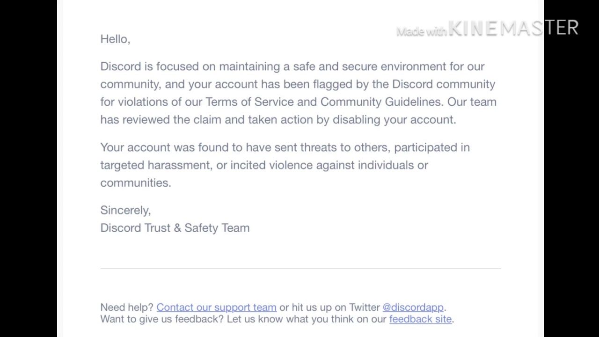This screenshot has width=599, height=337.
Task: Click the sent threats to others phrase
Action: click(331, 147)
